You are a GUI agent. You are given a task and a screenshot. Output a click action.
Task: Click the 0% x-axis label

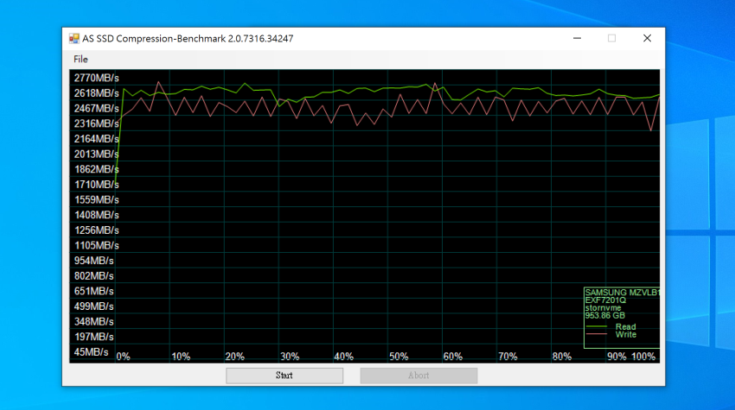tap(124, 356)
